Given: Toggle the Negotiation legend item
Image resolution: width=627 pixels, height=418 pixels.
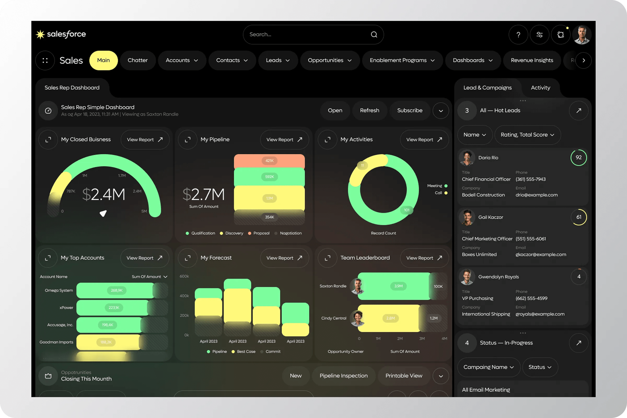Looking at the screenshot, I should 288,233.
